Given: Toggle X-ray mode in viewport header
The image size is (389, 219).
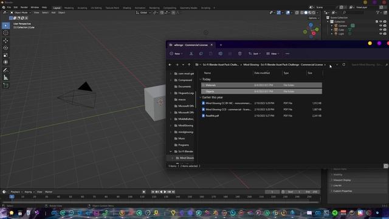Looking at the screenshot, I should [x=297, y=12].
